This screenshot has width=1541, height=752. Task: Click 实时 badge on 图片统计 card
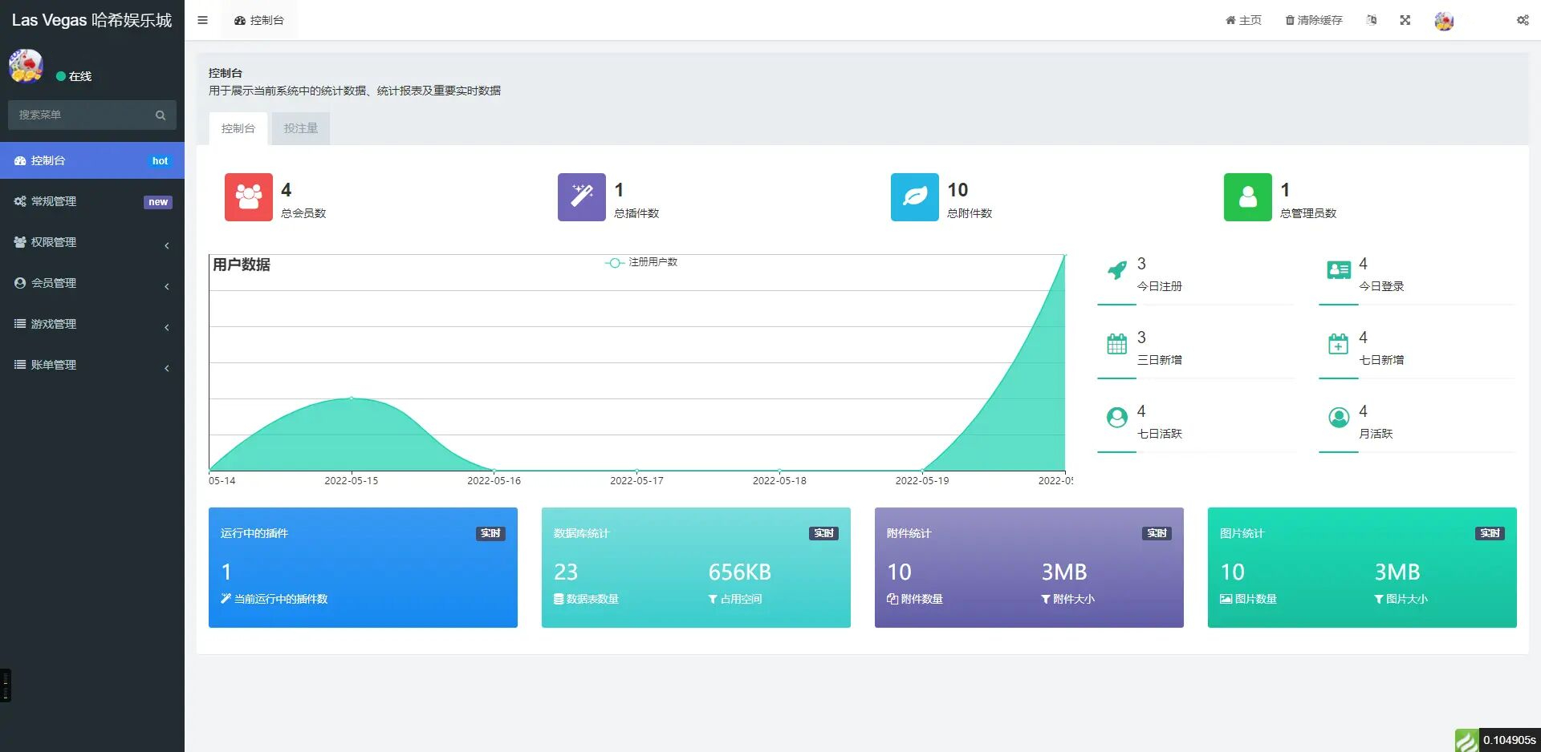tap(1490, 533)
